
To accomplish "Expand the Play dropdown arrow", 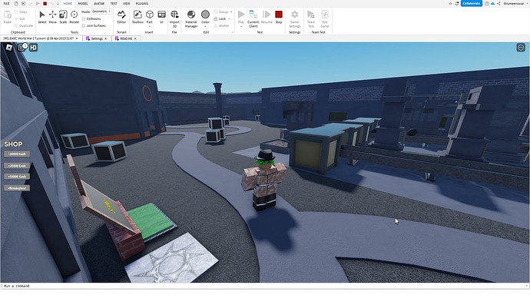I will coord(241,26).
